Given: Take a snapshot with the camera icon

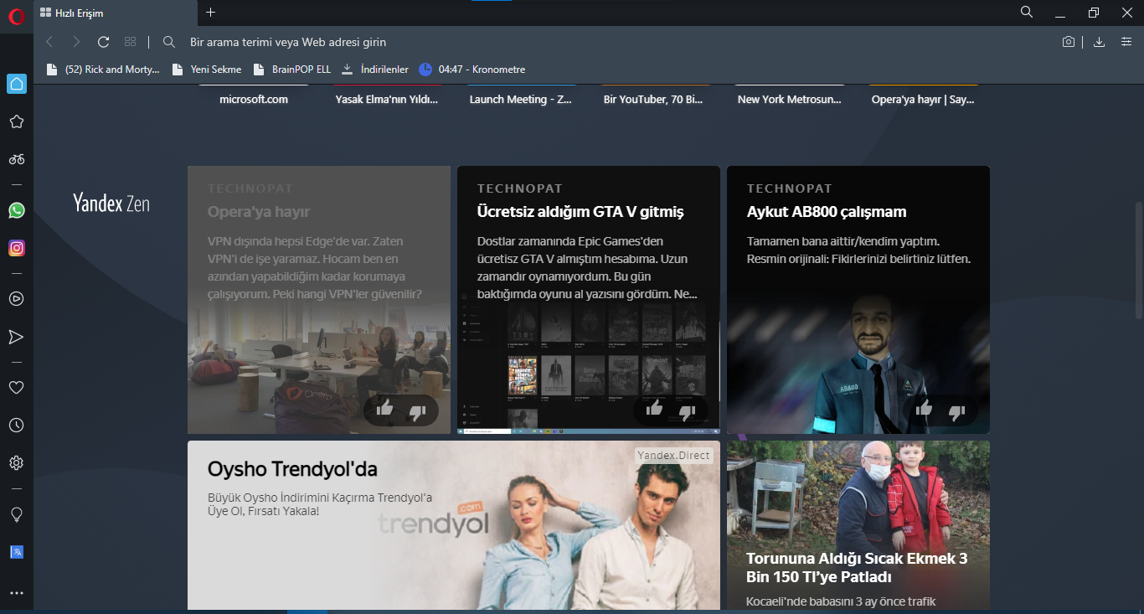Looking at the screenshot, I should pyautogui.click(x=1069, y=42).
